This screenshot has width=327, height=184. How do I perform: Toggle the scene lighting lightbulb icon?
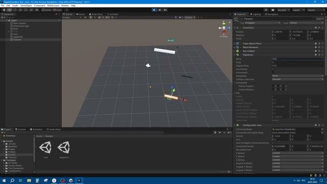click(x=90, y=17)
